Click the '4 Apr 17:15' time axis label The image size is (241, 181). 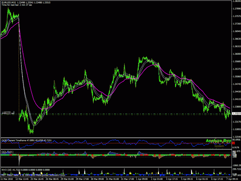(x=172, y=179)
